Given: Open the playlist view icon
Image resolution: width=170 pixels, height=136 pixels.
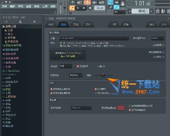Looking at the screenshot, I should 158,11.
